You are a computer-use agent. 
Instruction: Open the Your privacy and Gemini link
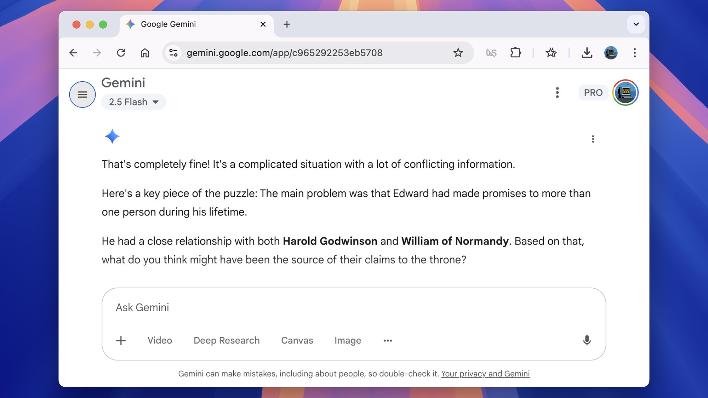pos(485,374)
